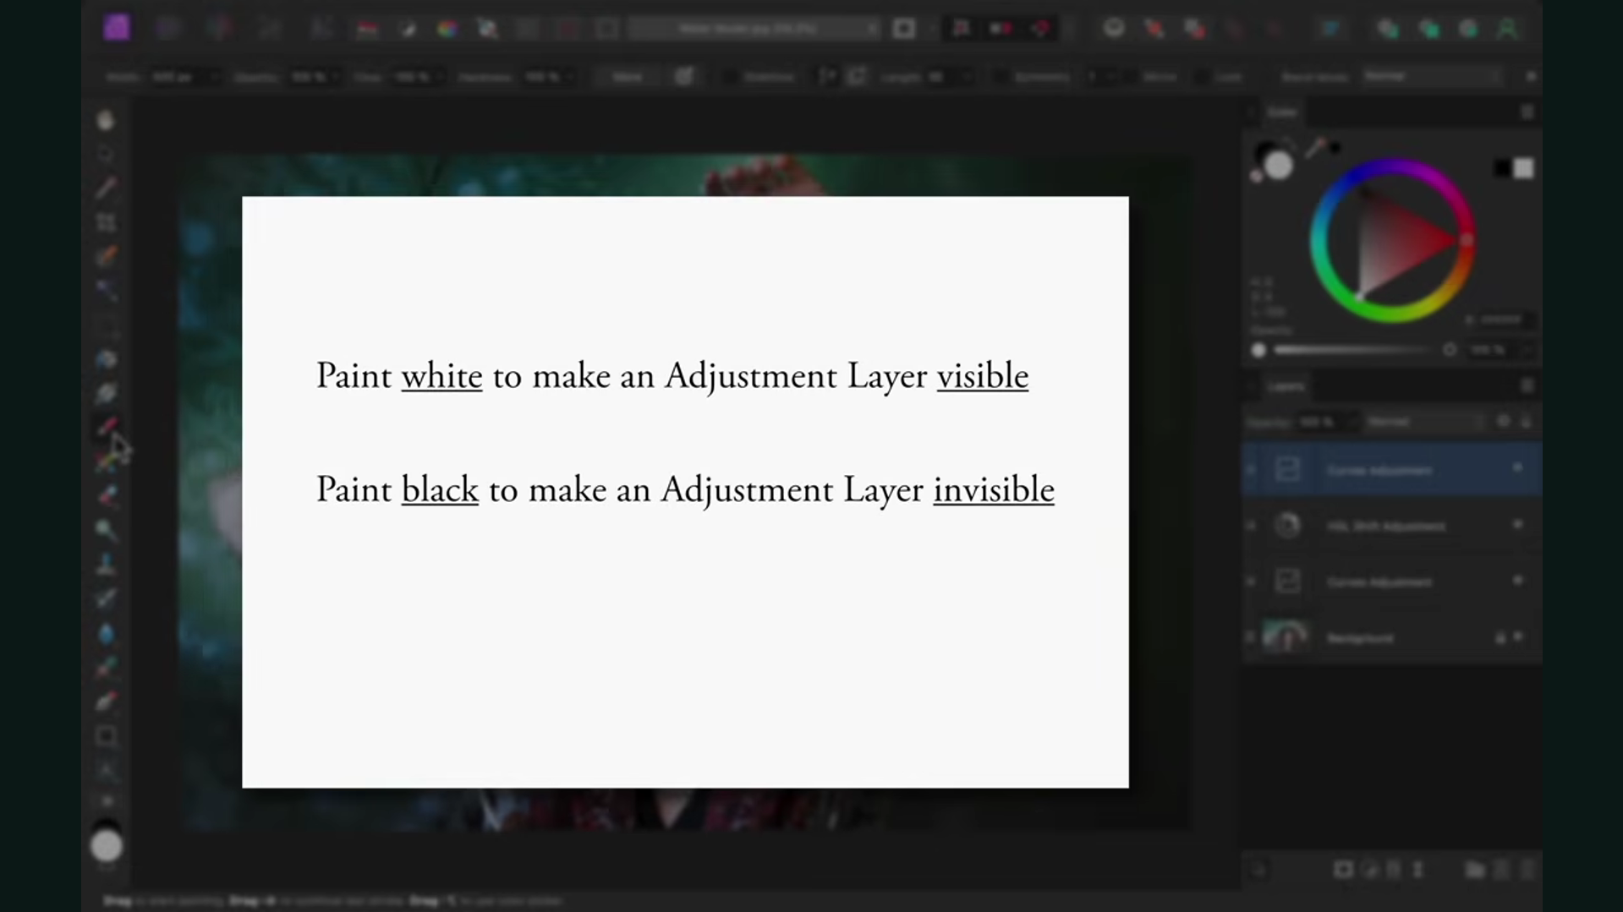The width and height of the screenshot is (1623, 912).
Task: Enable the Stabiliser checkbox
Action: [729, 77]
